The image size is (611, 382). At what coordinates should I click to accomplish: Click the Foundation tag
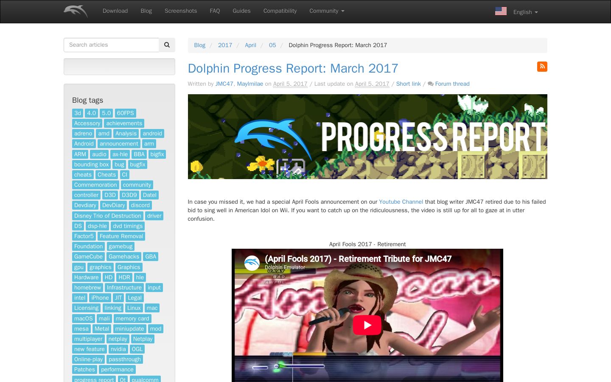coord(88,247)
